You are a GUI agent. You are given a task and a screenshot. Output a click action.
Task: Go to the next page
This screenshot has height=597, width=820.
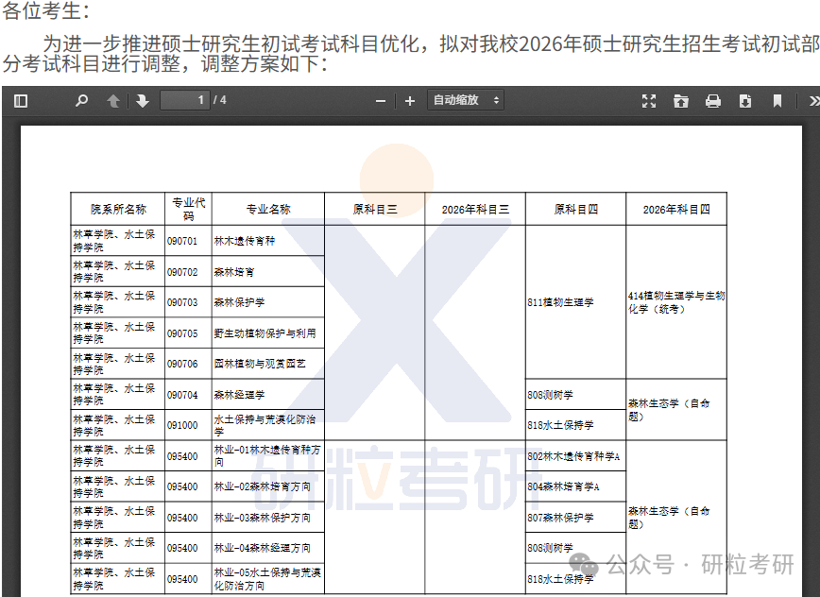tap(143, 100)
